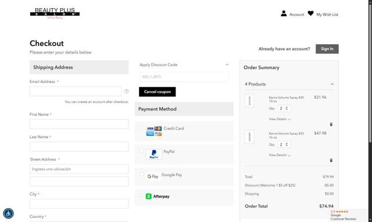Viewport: 372px width, 222px height.
Task: Collapse the Apply Discount Code section
Action: pyautogui.click(x=227, y=65)
